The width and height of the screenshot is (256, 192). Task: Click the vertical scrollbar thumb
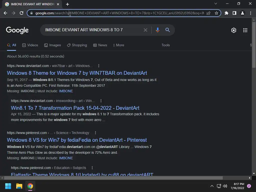click(x=254, y=45)
